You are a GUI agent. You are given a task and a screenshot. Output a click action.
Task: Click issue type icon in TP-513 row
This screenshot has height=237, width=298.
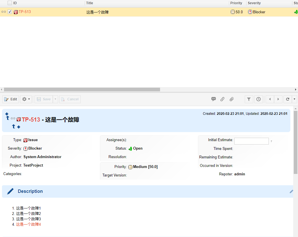(x=16, y=12)
